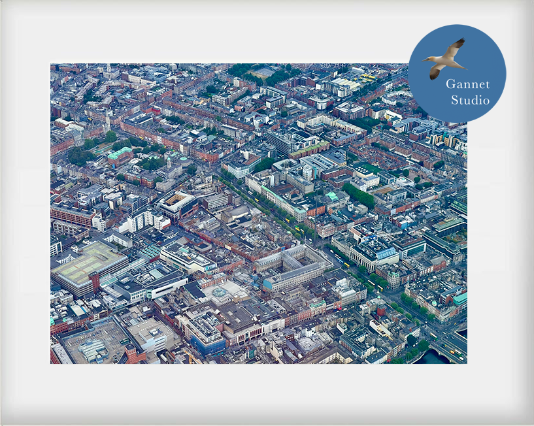The height and width of the screenshot is (426, 534).
Task: Select the central building with the inner courtyard
Action: [294, 263]
